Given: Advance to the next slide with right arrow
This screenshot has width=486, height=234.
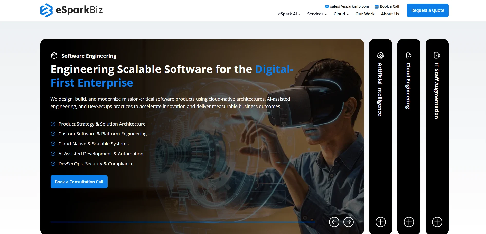Looking at the screenshot, I should (349, 222).
